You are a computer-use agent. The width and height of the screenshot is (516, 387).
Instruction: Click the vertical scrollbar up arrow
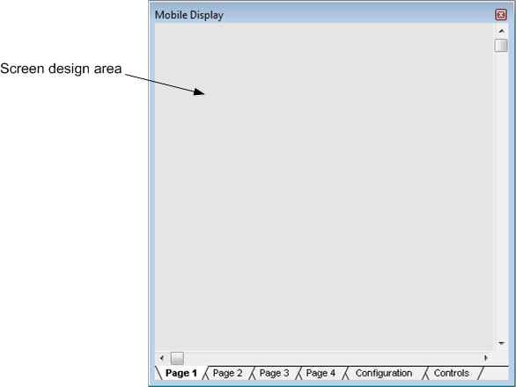click(502, 31)
